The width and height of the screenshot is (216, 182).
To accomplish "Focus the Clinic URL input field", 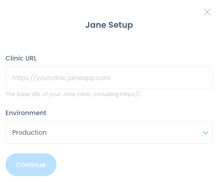I will pos(109,78).
